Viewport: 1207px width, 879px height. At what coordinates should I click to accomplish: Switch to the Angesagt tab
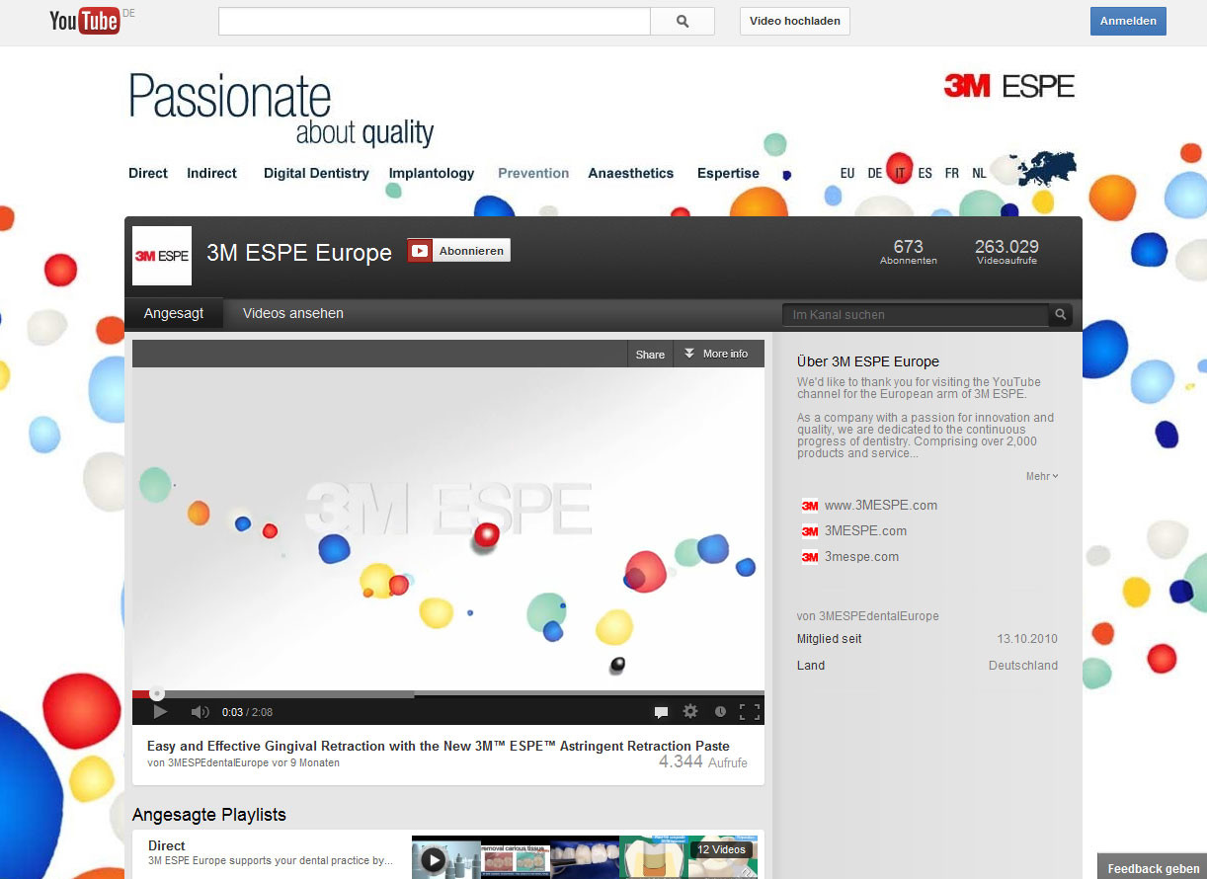coord(174,313)
